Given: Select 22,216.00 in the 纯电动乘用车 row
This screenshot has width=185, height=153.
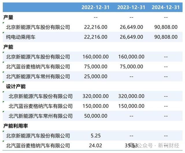Looking at the screenshot, I should point(96,37).
